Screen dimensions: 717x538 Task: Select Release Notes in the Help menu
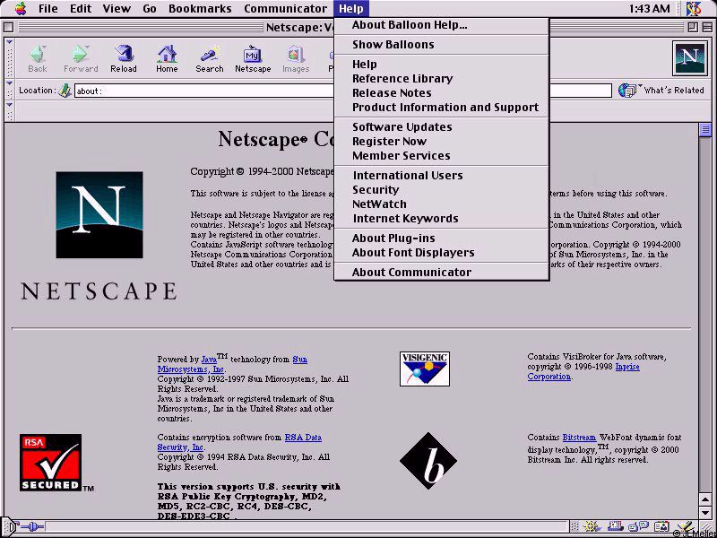[442, 93]
